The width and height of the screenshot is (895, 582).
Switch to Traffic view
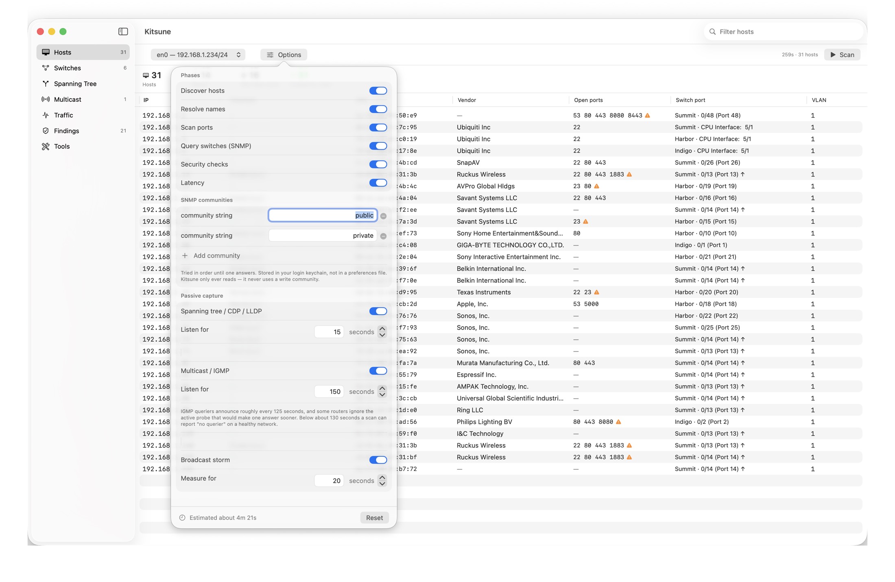tap(83, 115)
